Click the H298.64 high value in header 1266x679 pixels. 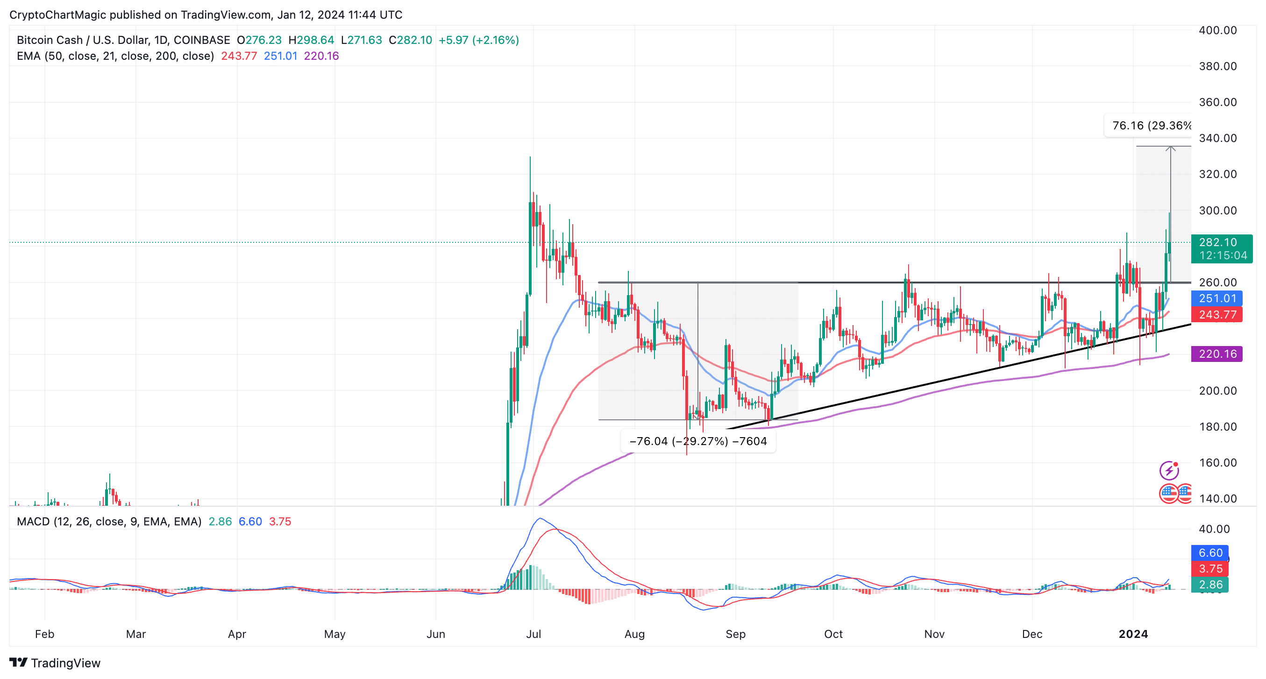[x=311, y=40]
